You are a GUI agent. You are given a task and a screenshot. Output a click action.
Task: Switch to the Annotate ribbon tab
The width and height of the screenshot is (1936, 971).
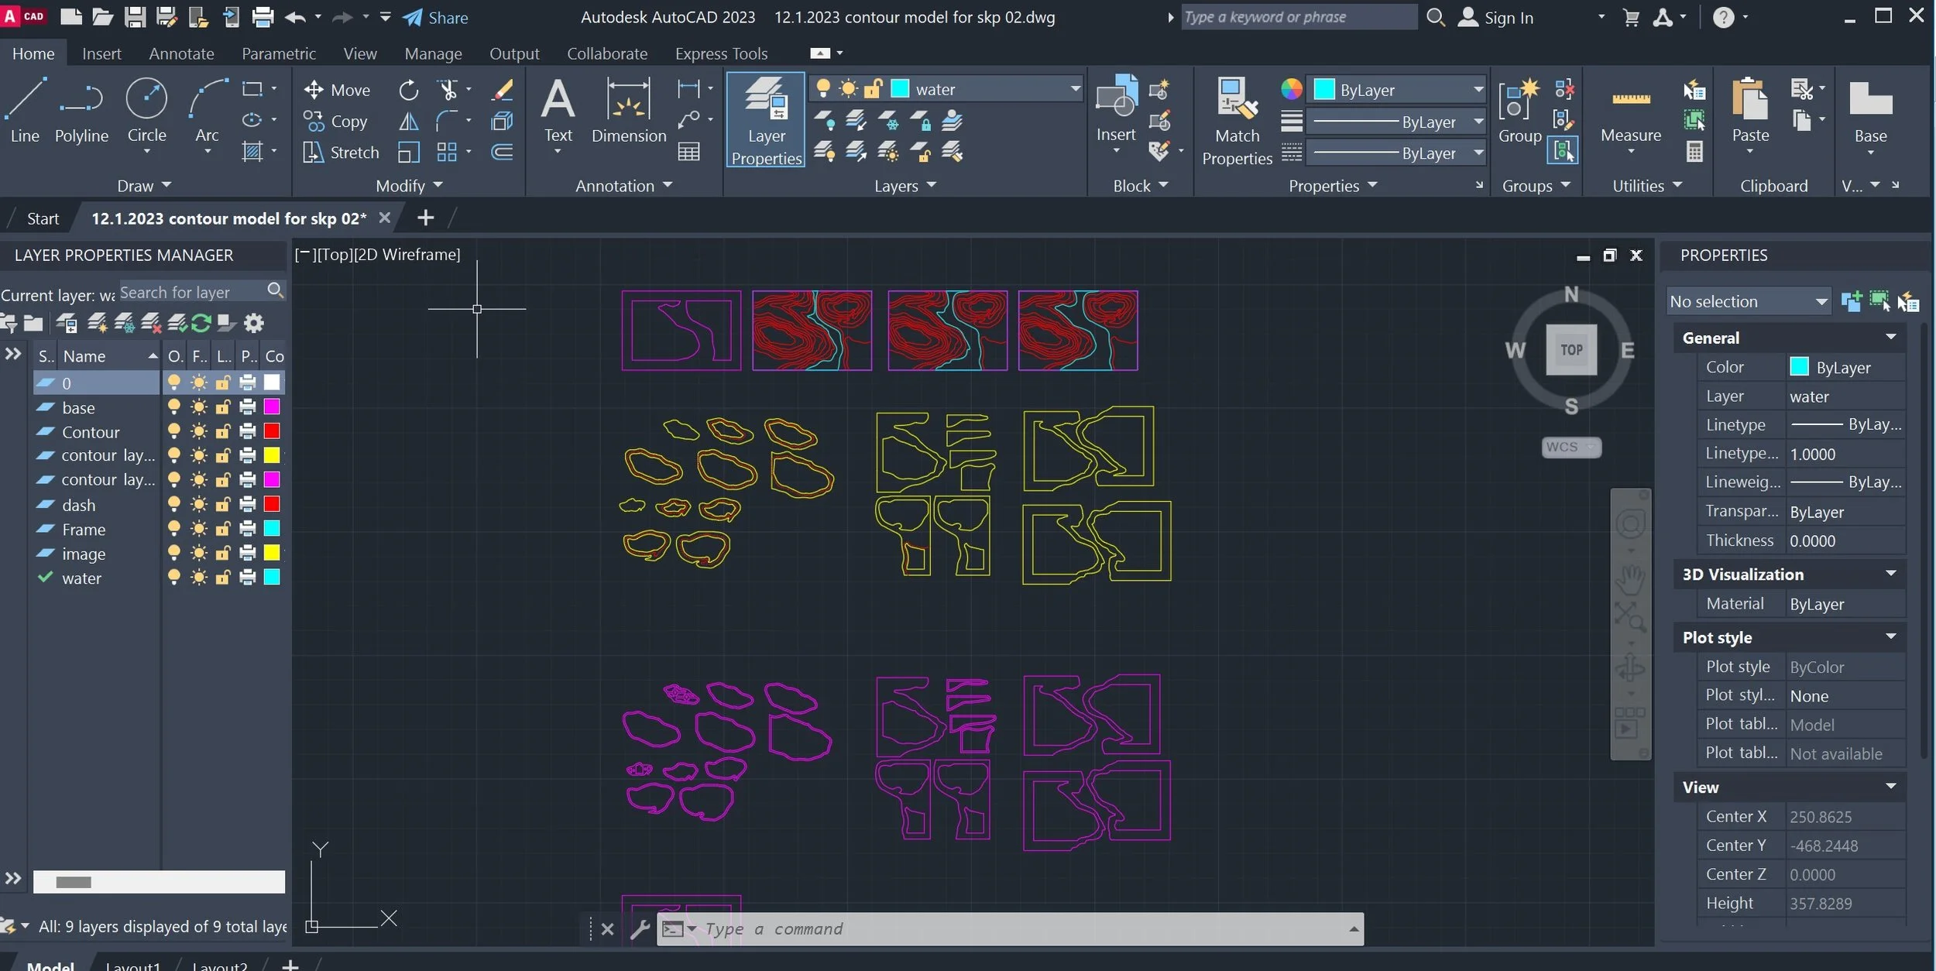[181, 53]
